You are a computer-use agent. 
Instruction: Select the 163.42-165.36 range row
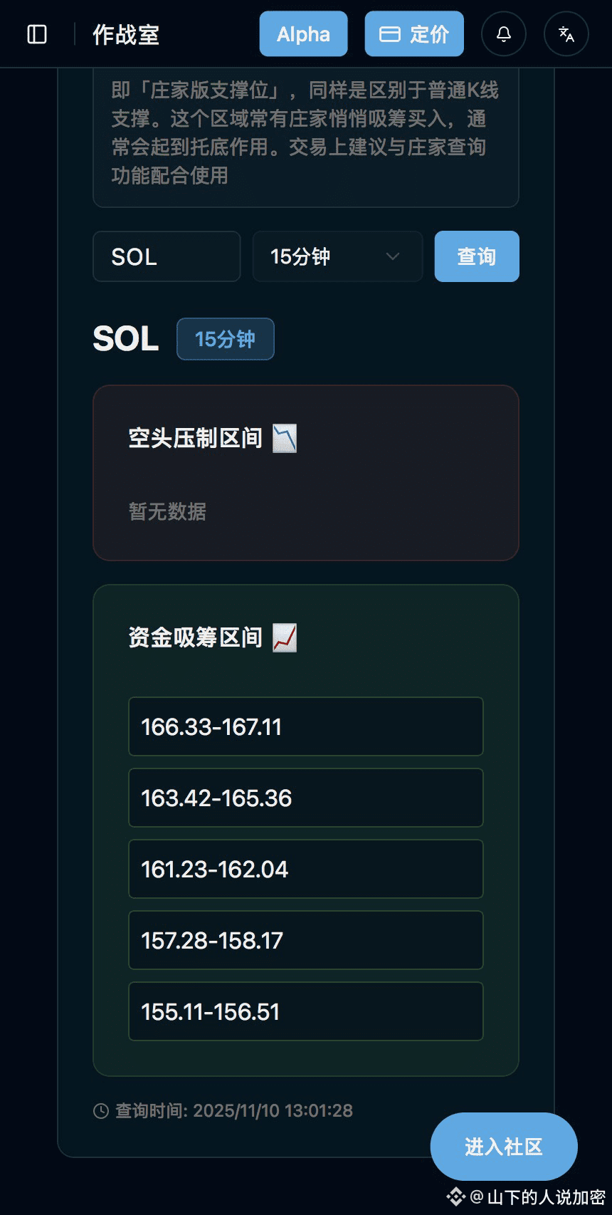tap(306, 798)
